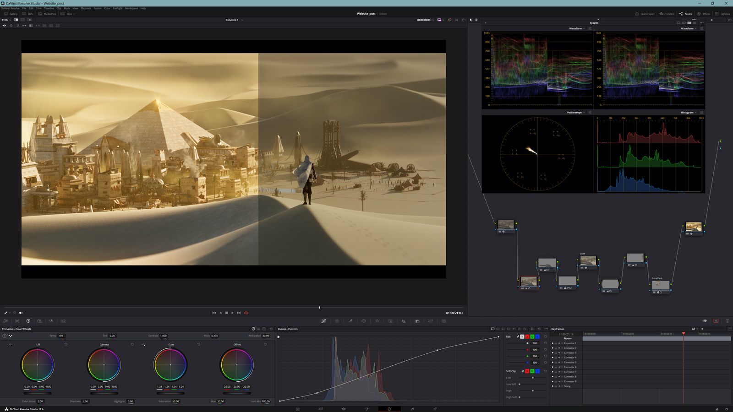The height and width of the screenshot is (412, 733).
Task: Reset the Gamma color wheel
Action: pos(132,344)
